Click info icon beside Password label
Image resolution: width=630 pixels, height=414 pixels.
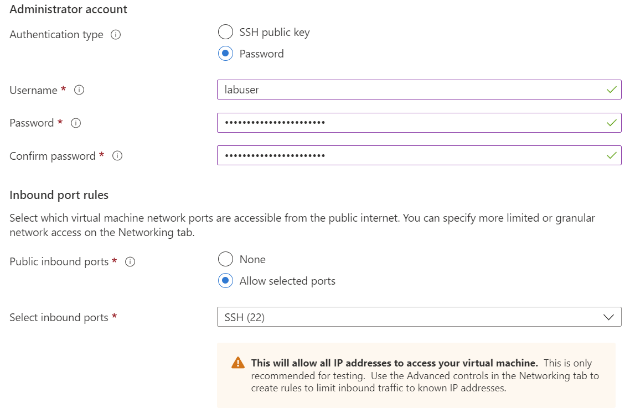point(76,123)
